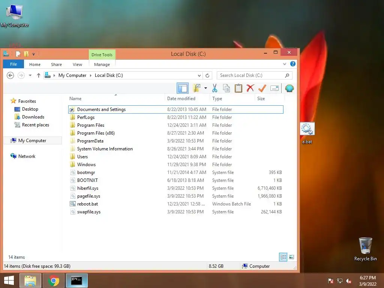
Task: Click the Properties quick access icon
Action: click(x=18, y=54)
